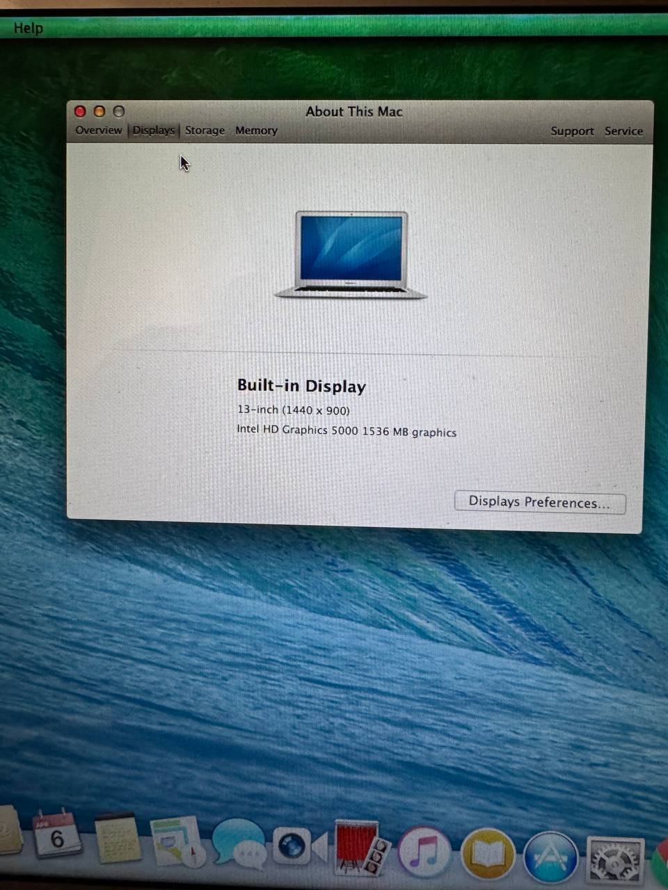The image size is (668, 890).
Task: Click the MacBook Air display image
Action: pyautogui.click(x=351, y=255)
